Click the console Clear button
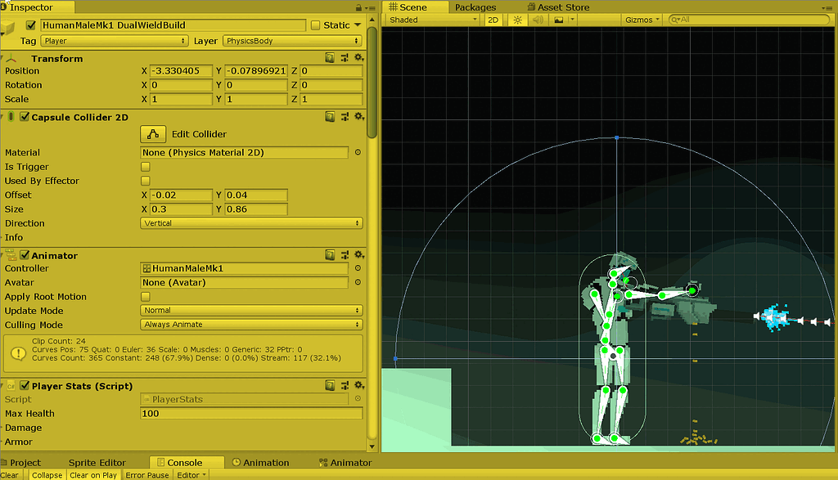 pos(10,474)
